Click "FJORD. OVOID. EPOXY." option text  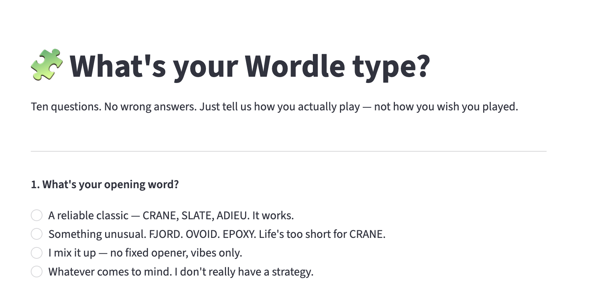[202, 234]
